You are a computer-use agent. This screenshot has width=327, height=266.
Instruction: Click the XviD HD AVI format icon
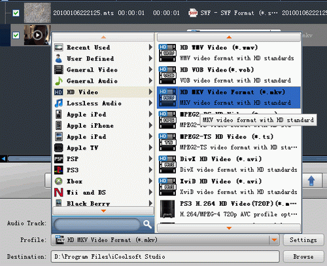click(x=167, y=187)
